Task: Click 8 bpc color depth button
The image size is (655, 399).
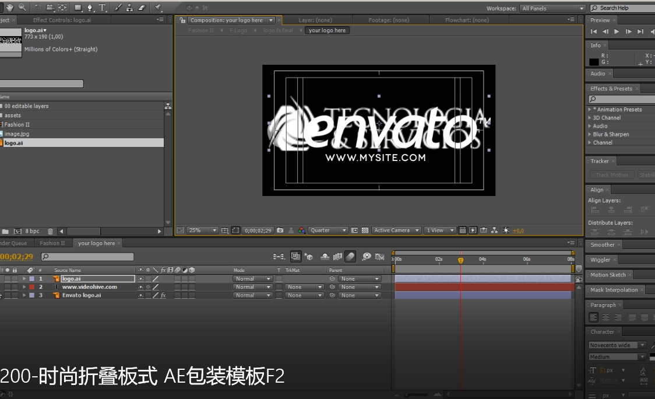Action: point(32,231)
